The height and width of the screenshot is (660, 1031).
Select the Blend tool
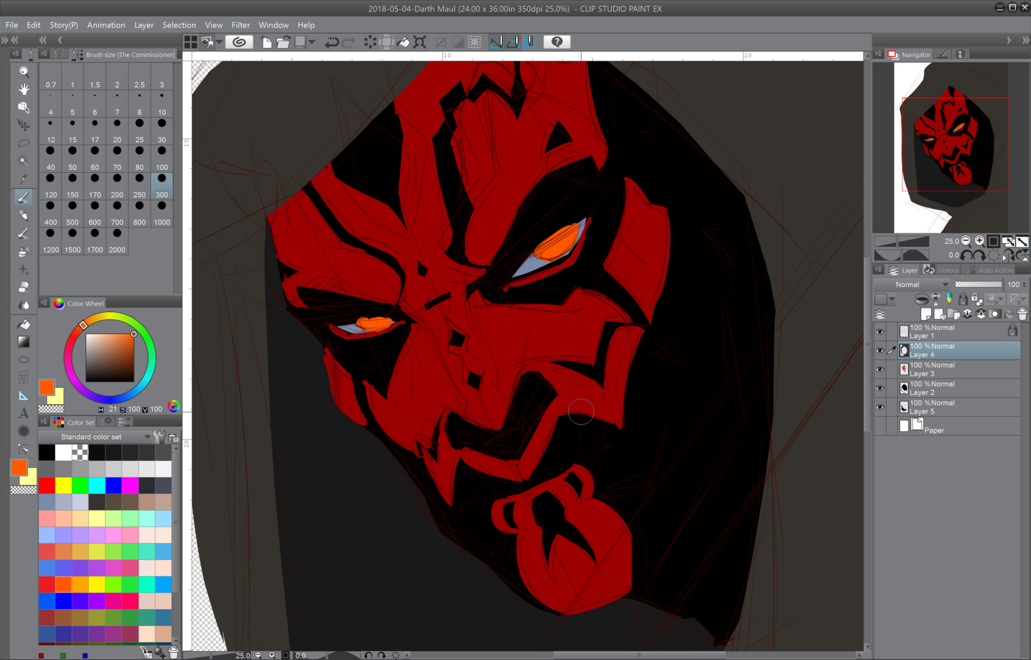[24, 305]
